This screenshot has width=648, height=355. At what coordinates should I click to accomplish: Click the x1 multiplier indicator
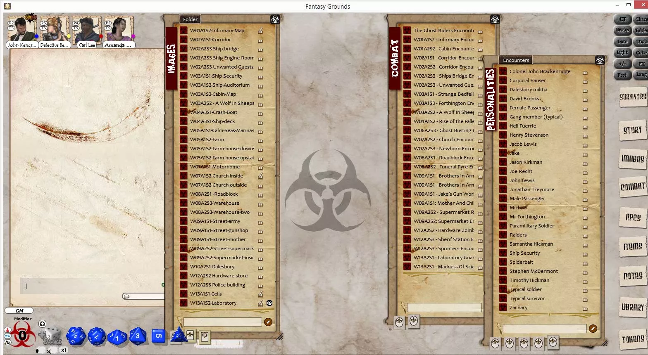64,350
